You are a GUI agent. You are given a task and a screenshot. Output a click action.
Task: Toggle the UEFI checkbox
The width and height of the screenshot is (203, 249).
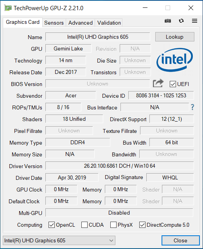tap(172, 84)
